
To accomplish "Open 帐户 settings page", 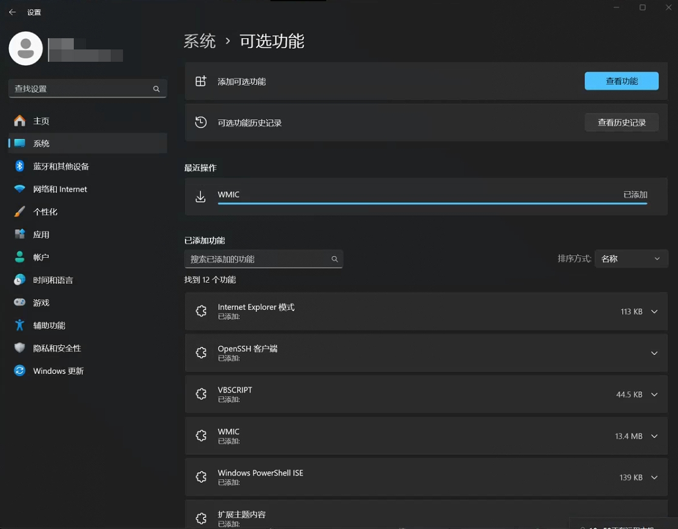I will (x=88, y=257).
